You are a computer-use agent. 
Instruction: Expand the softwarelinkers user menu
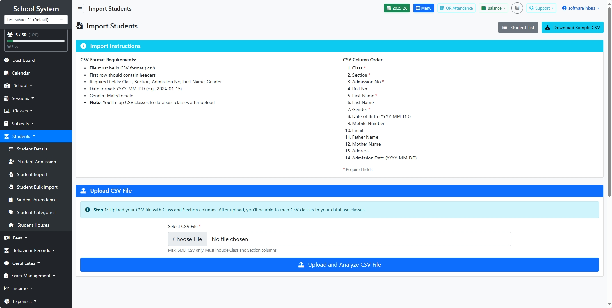click(x=581, y=8)
